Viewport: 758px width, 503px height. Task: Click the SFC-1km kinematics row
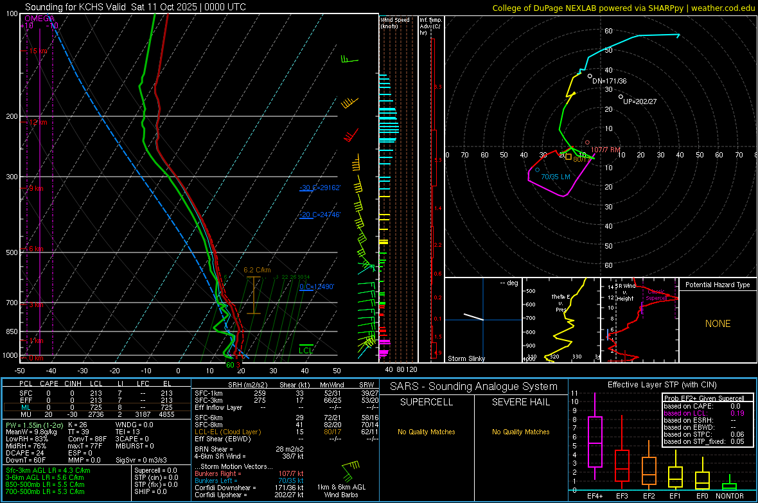(x=286, y=393)
